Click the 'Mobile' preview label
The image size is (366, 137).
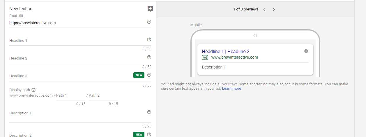coord(196,25)
